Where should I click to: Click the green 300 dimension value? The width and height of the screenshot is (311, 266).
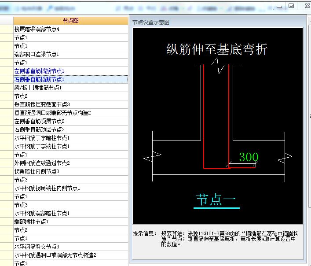[x=249, y=157]
